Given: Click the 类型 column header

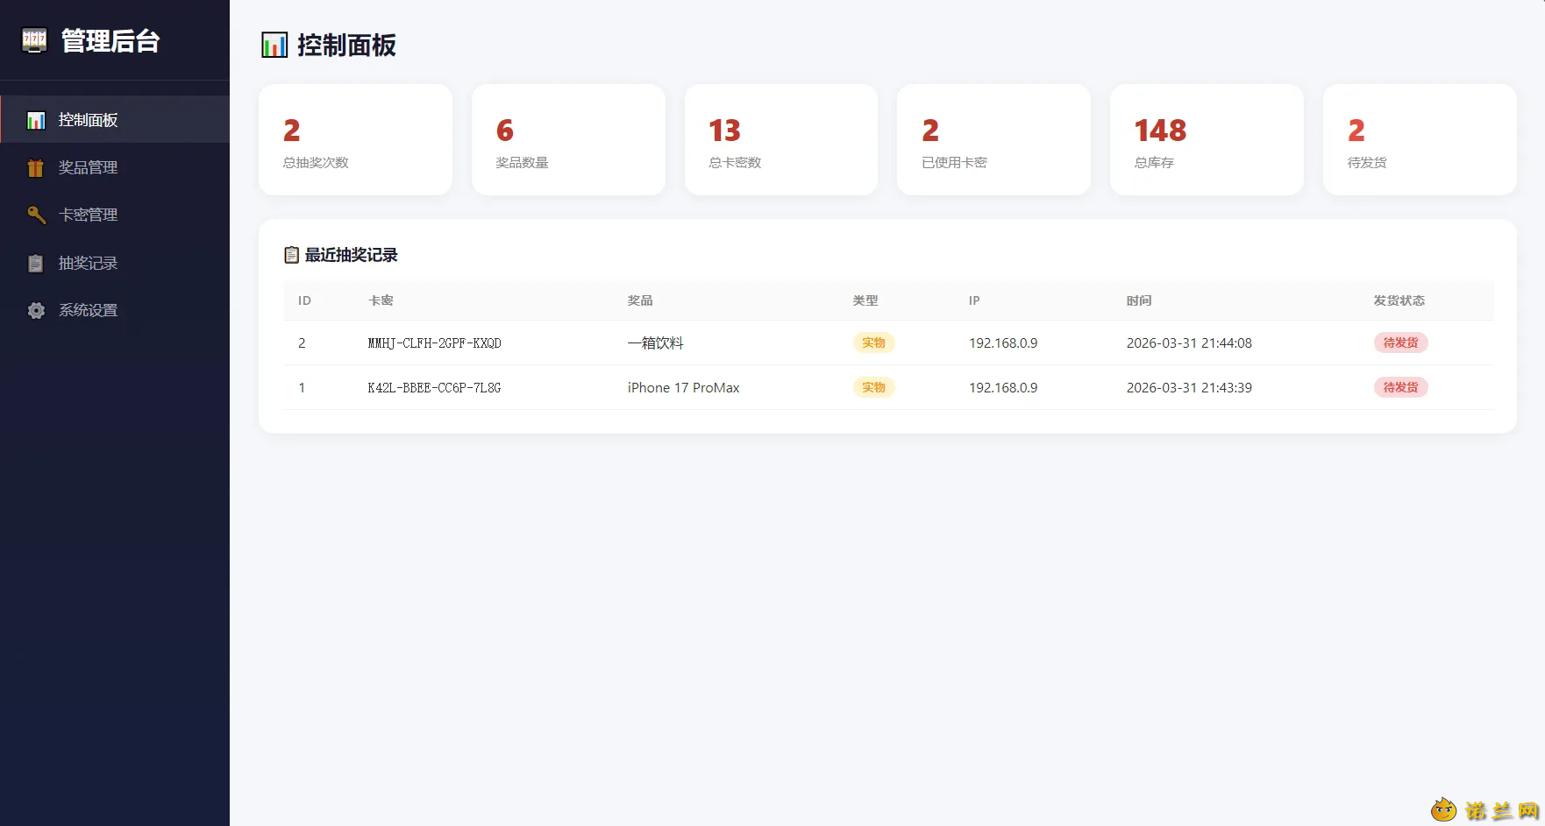Looking at the screenshot, I should coord(865,300).
